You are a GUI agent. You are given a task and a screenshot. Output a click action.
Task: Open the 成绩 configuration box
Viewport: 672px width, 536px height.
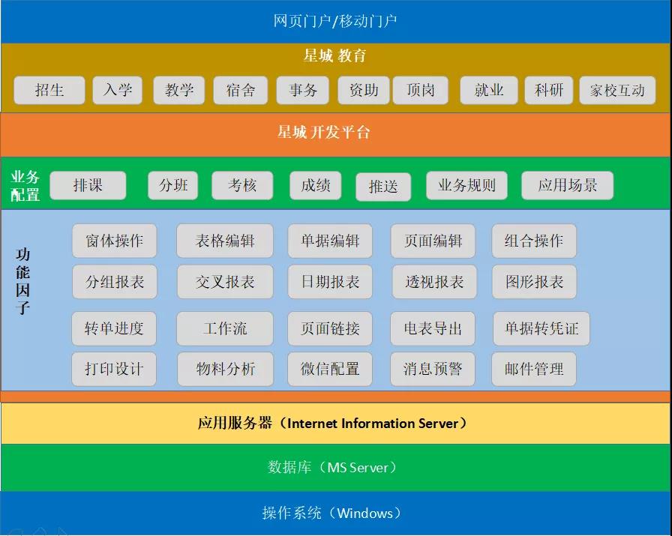[316, 185]
